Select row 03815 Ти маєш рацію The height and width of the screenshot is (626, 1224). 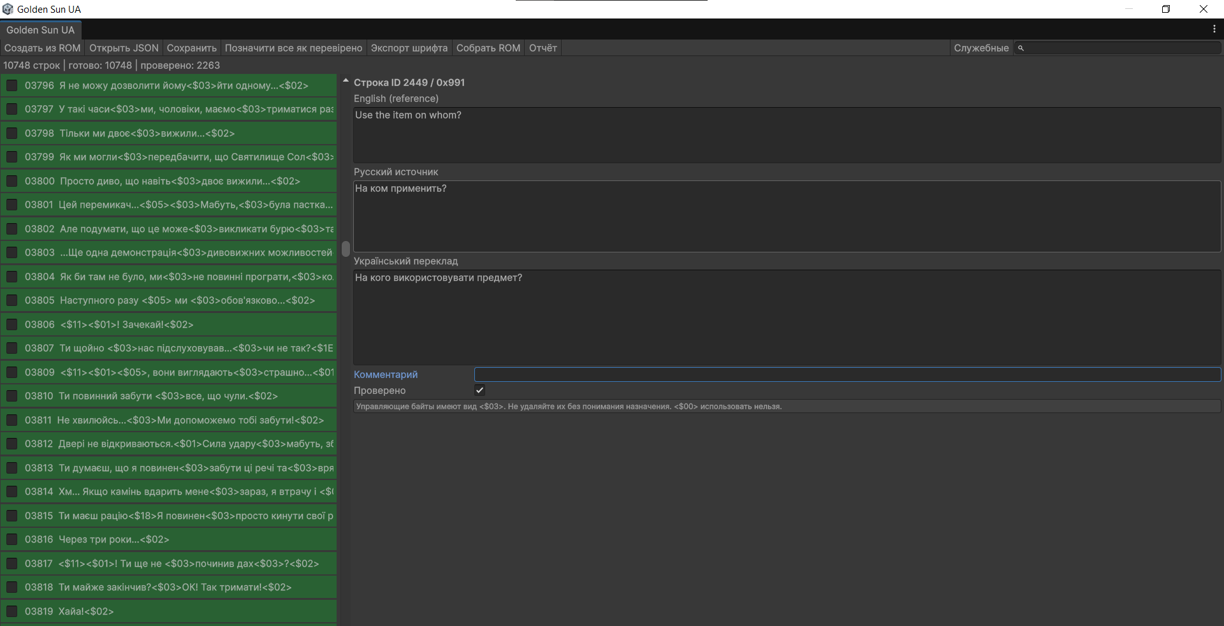click(x=168, y=516)
